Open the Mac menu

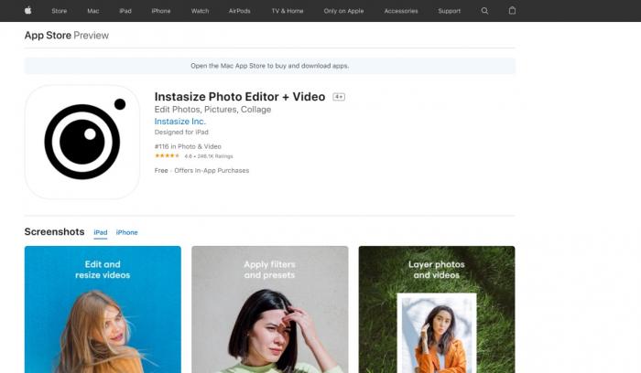coord(93,11)
